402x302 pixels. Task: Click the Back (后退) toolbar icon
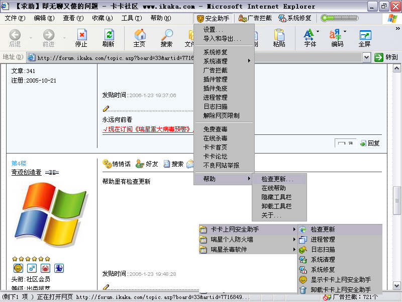15,35
